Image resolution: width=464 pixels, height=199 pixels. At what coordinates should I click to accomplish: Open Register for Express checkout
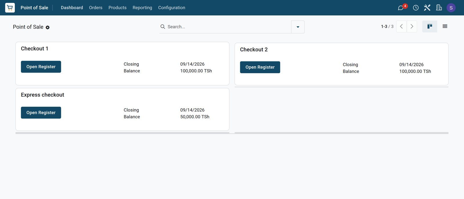coord(41,113)
